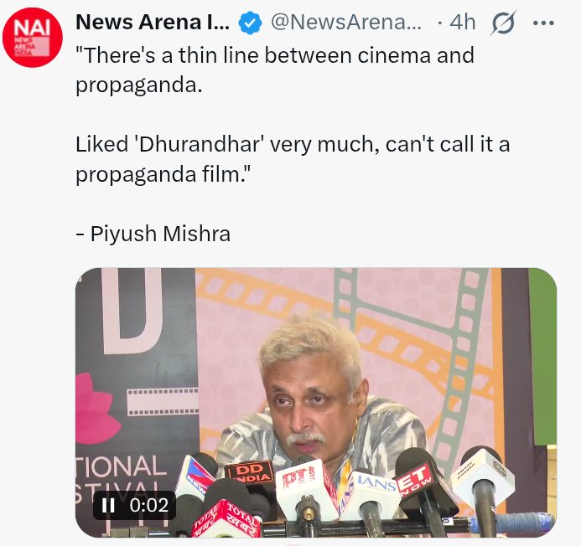Screen dimensions: 581x546
Task: Open the 4h timestamp permalink
Action: [463, 23]
